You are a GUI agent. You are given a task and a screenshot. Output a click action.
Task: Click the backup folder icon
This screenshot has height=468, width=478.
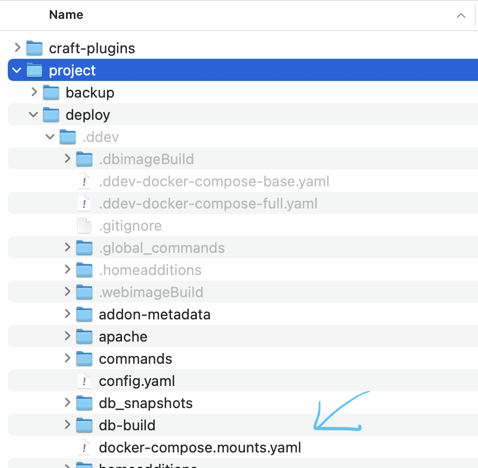click(51, 93)
